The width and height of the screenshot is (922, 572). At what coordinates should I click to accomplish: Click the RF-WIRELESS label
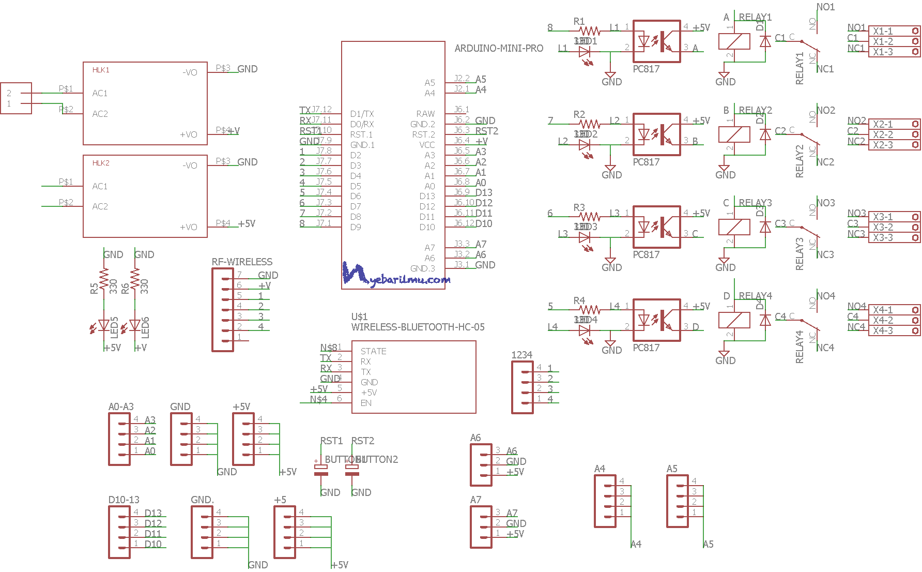pyautogui.click(x=242, y=262)
